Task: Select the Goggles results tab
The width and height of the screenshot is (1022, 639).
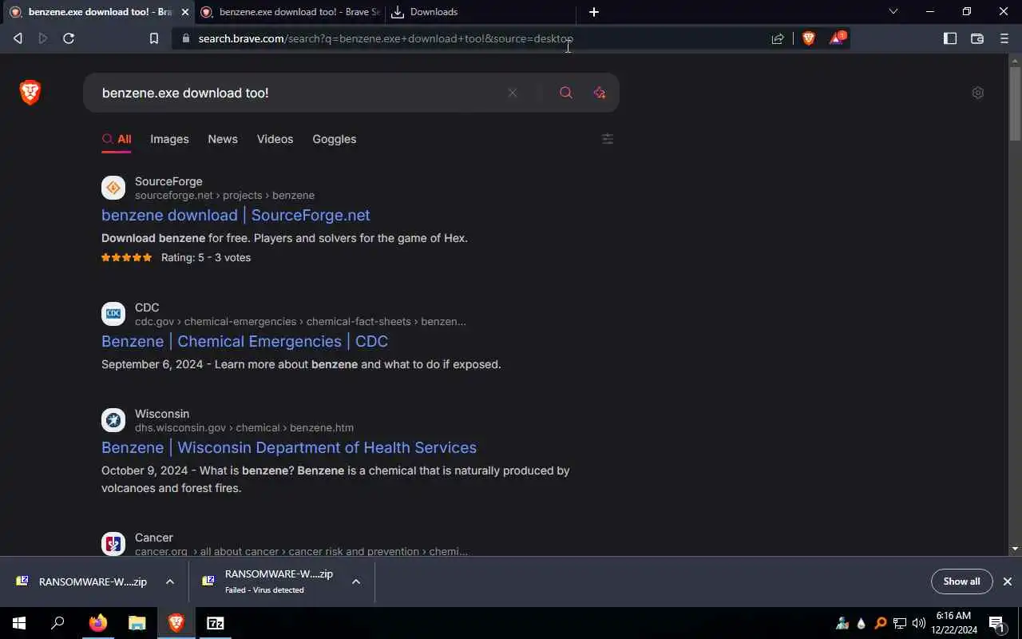Action: 335,139
